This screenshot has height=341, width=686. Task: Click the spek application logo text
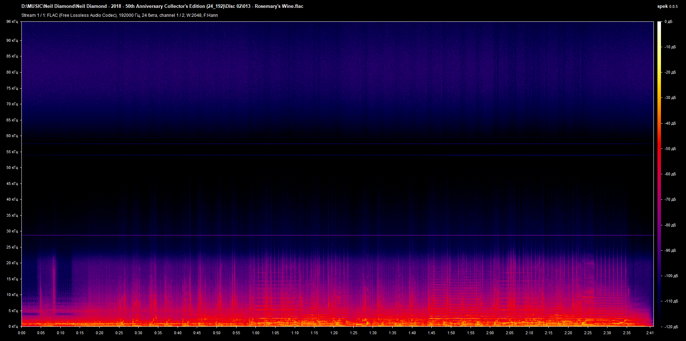click(x=663, y=6)
